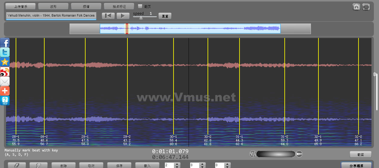Open the blue HELP question icon
Image resolution: width=379 pixels, height=168 pixels.
click(5, 100)
